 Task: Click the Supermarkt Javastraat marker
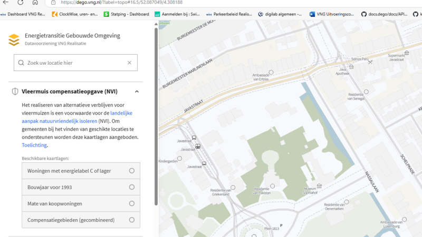[x=407, y=53]
